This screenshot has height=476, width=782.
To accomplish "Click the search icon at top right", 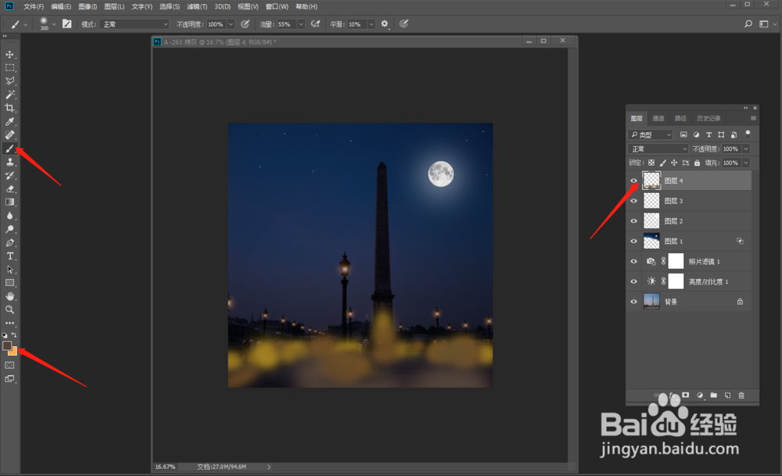I will coord(748,24).
